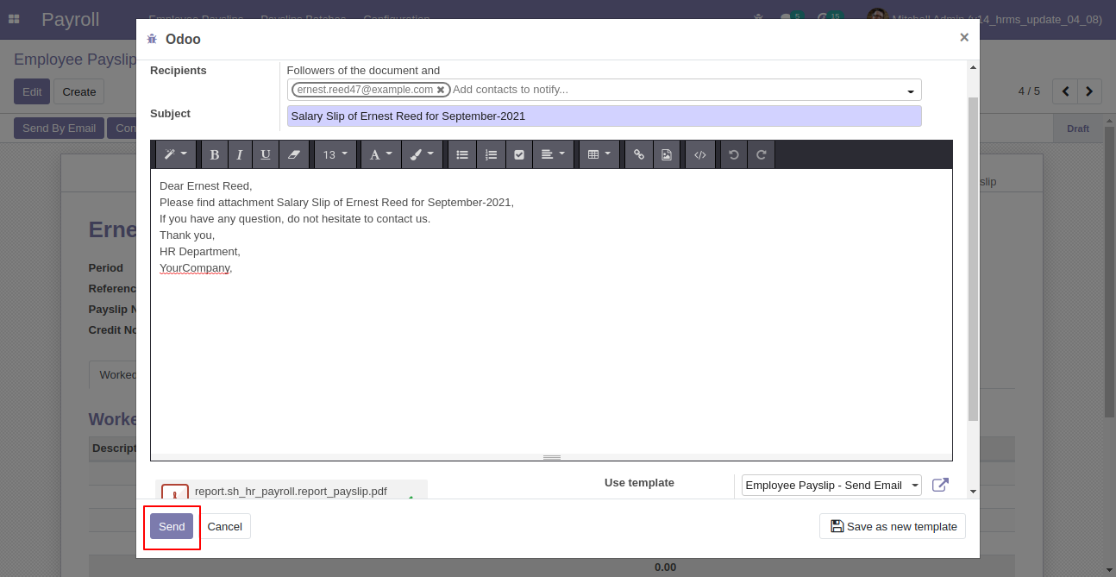
Task: Toggle bold formatting
Action: coord(214,154)
